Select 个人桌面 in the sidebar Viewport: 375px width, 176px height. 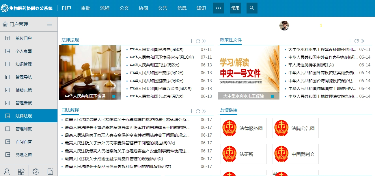[29, 51]
